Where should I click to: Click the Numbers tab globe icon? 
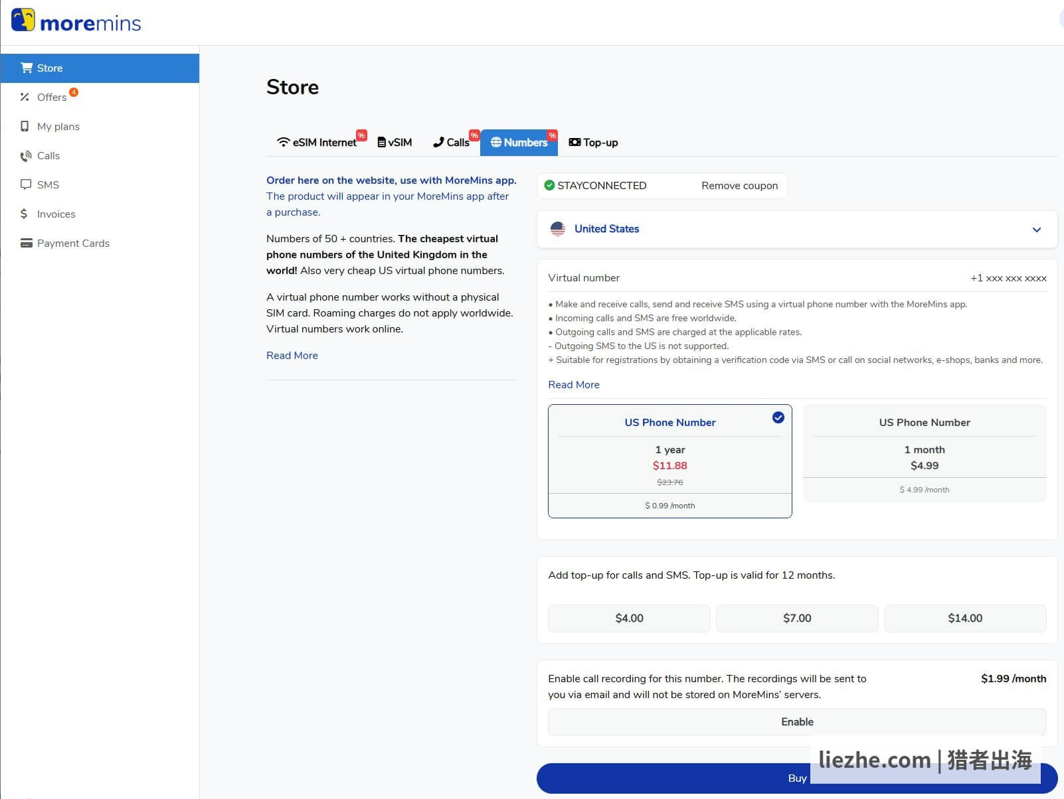(x=496, y=142)
